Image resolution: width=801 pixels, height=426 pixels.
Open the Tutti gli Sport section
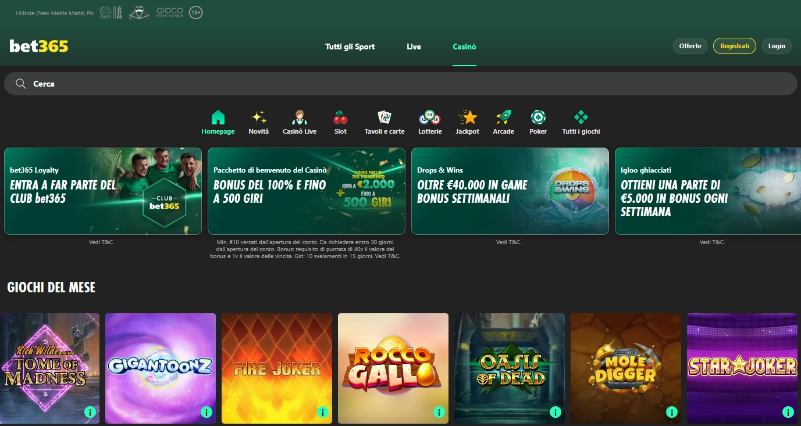point(350,46)
